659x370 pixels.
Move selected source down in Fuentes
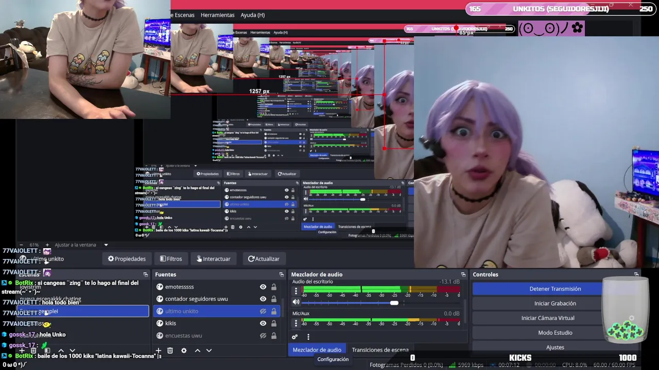point(209,350)
